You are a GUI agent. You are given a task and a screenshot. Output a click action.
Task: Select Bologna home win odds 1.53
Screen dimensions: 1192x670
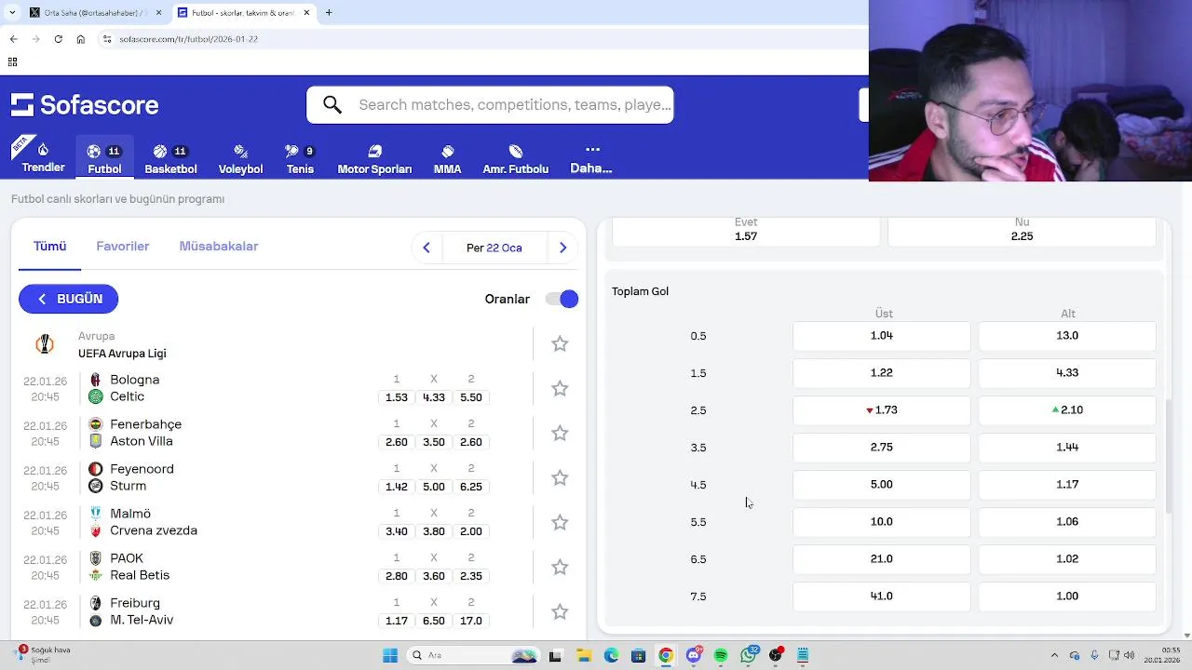397,397
